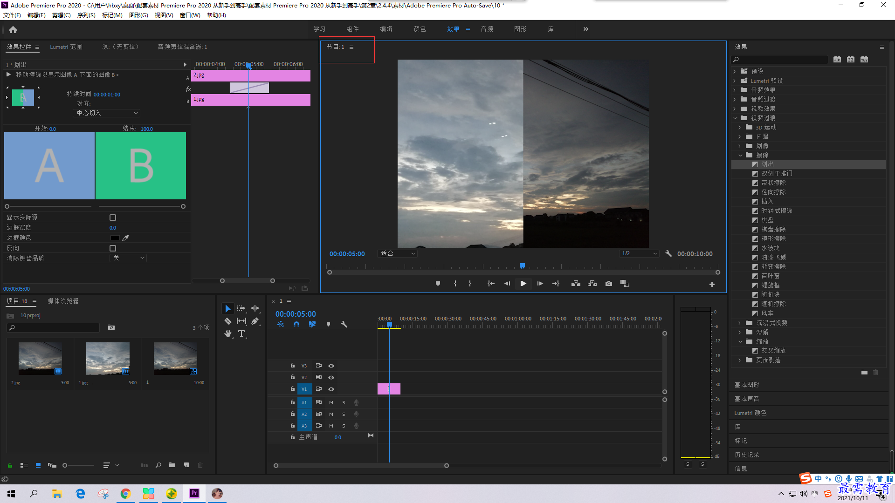895x503 pixels.
Task: Solo the A2 audio track
Action: (x=344, y=414)
